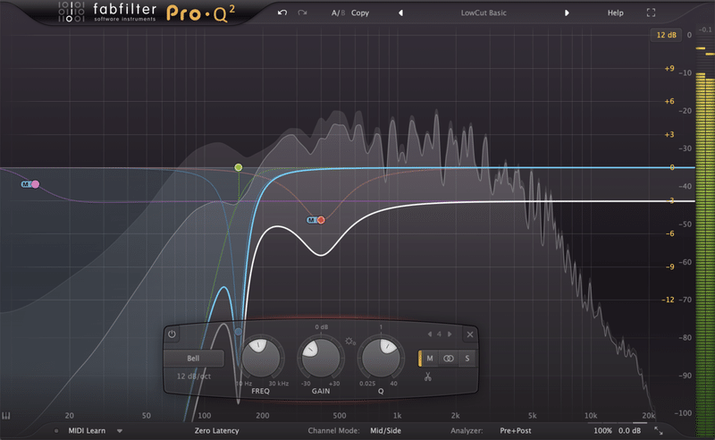Split the band with the scissors icon
The image size is (715, 440).
tap(428, 377)
